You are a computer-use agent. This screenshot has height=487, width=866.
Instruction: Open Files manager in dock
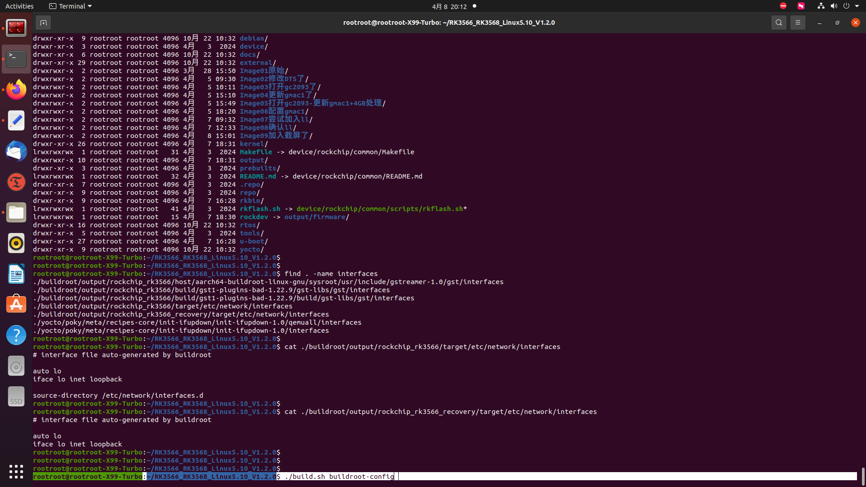point(16,212)
